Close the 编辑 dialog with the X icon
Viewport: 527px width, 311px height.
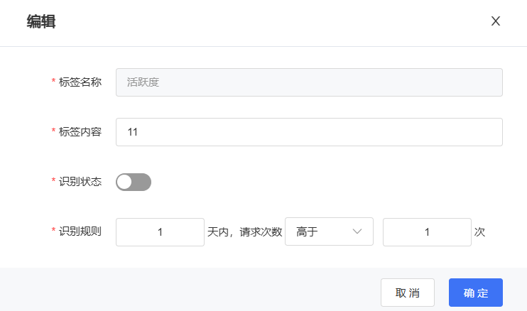click(496, 21)
